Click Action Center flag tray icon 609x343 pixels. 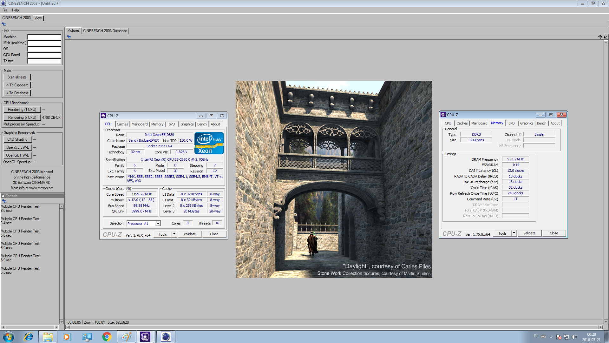click(559, 337)
